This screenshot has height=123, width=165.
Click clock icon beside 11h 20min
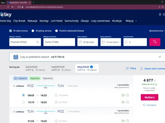(x=56, y=95)
